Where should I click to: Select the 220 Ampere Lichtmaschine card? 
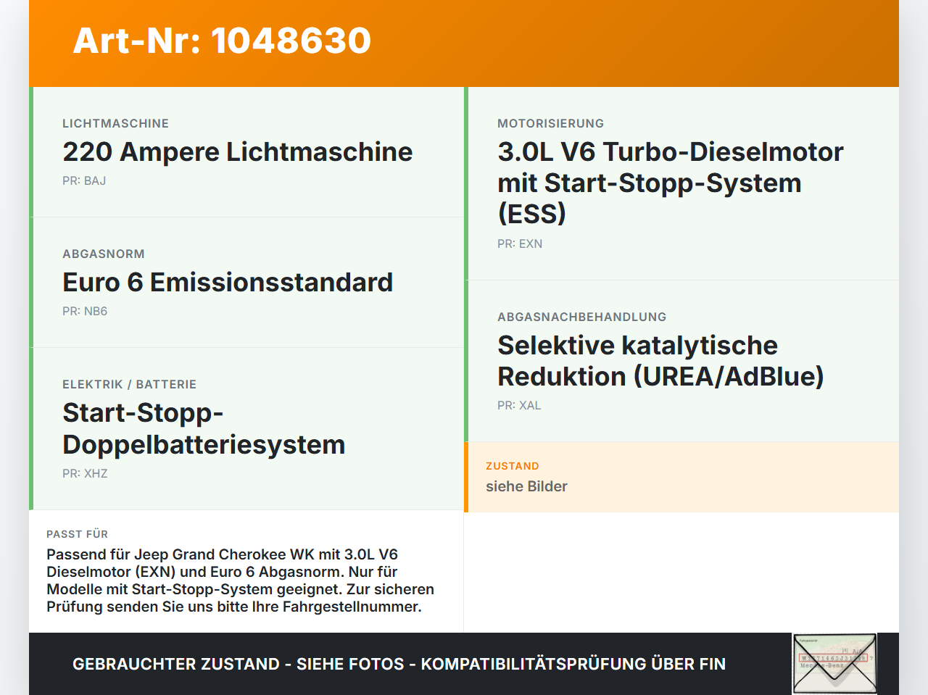click(x=246, y=152)
